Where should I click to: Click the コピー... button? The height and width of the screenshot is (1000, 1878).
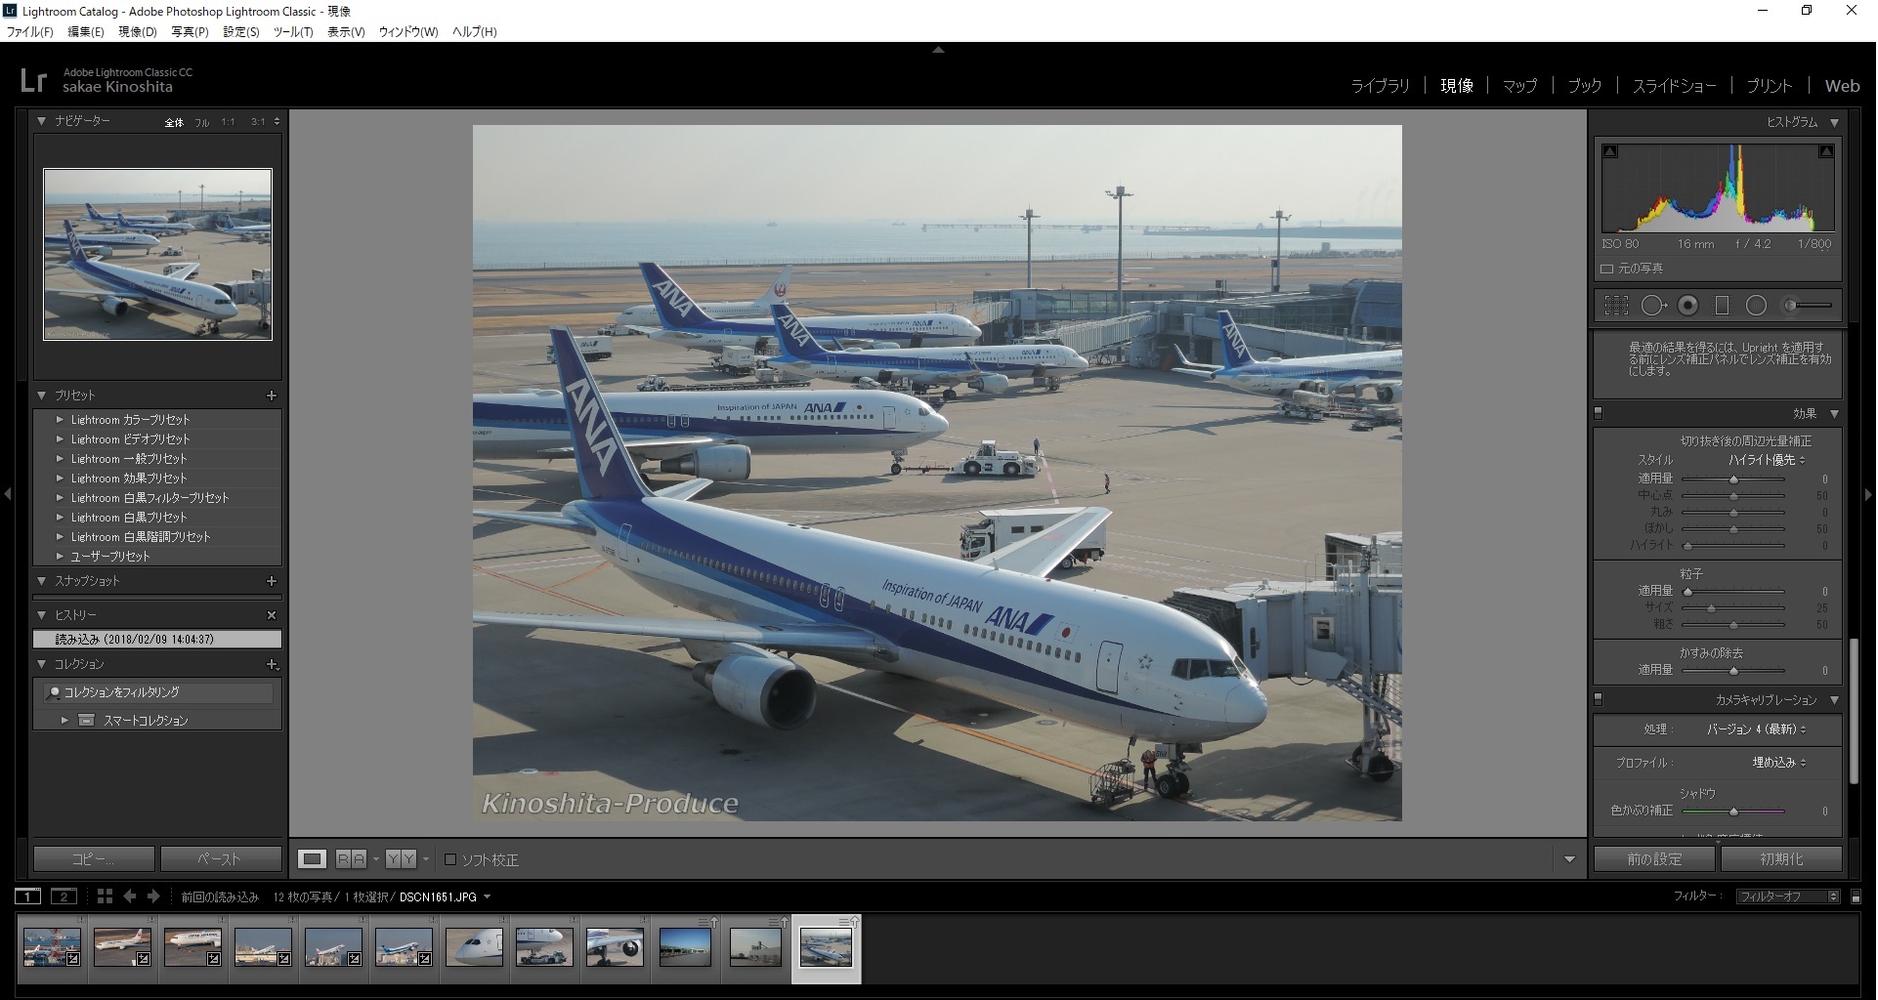94,859
